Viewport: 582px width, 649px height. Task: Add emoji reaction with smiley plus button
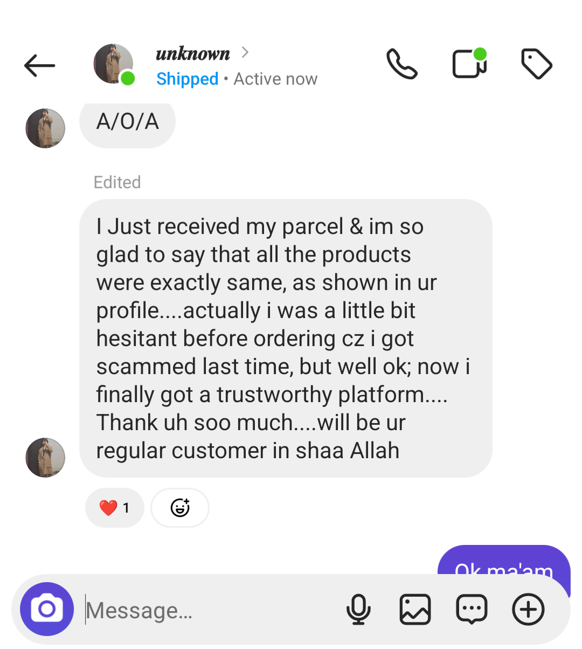coord(180,508)
